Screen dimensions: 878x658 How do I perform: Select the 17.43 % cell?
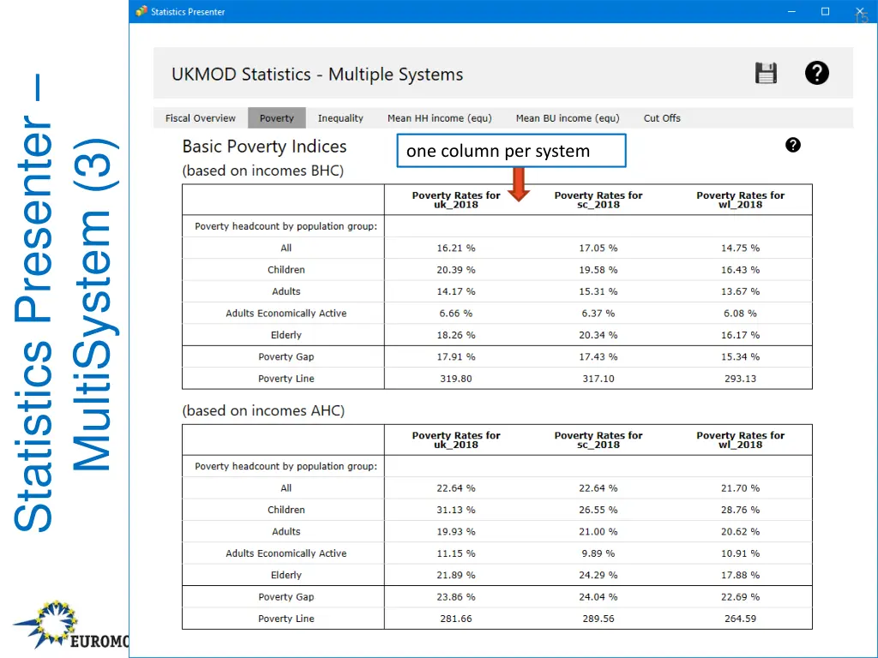[x=598, y=357]
